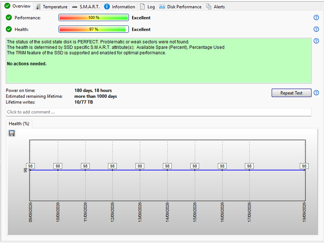Click the save graph floppy disk icon

point(12,133)
